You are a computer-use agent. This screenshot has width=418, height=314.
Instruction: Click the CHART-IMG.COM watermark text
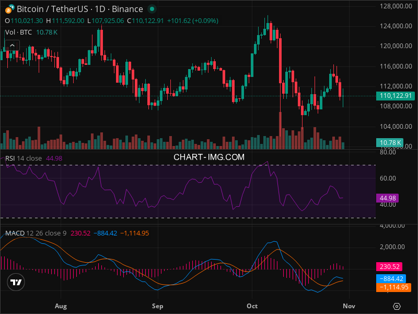[209, 157]
